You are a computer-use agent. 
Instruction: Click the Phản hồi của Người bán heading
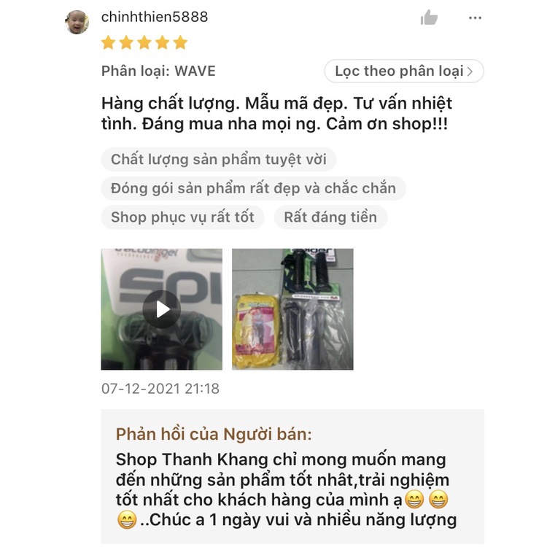point(214,435)
